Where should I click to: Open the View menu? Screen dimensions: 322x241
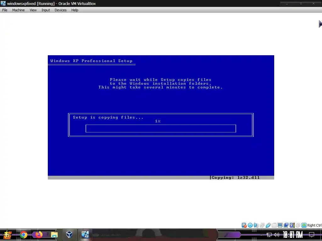pos(33,10)
